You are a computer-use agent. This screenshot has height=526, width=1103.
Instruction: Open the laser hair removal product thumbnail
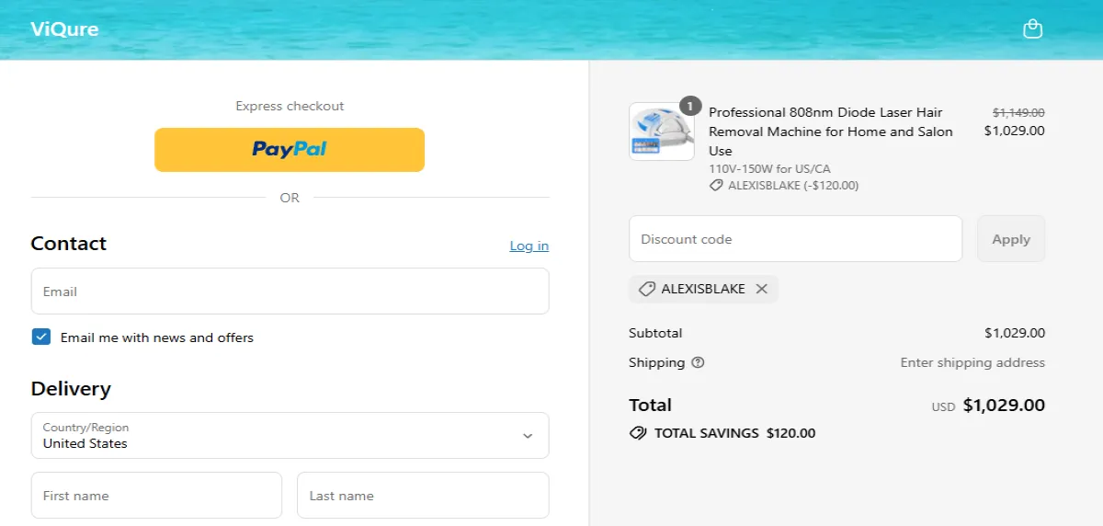pyautogui.click(x=662, y=131)
